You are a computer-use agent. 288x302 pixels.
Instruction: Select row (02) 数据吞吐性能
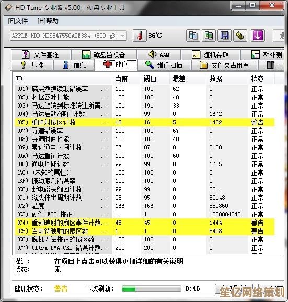click(x=145, y=97)
